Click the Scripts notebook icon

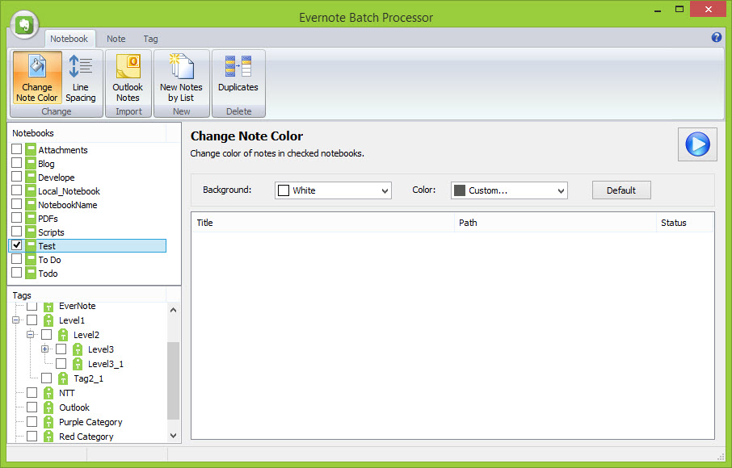coord(31,232)
